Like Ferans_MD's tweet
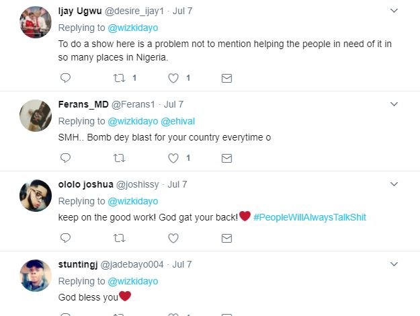This screenshot has width=420, height=316. (x=173, y=158)
